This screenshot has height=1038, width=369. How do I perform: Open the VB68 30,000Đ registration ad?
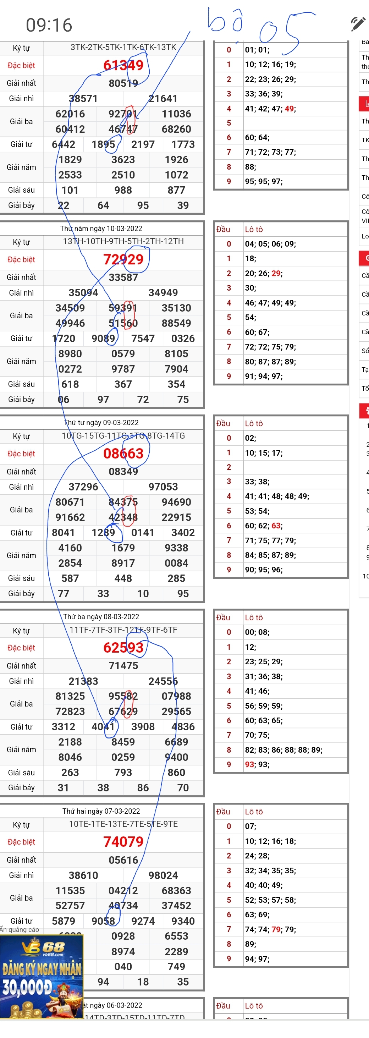click(x=42, y=977)
